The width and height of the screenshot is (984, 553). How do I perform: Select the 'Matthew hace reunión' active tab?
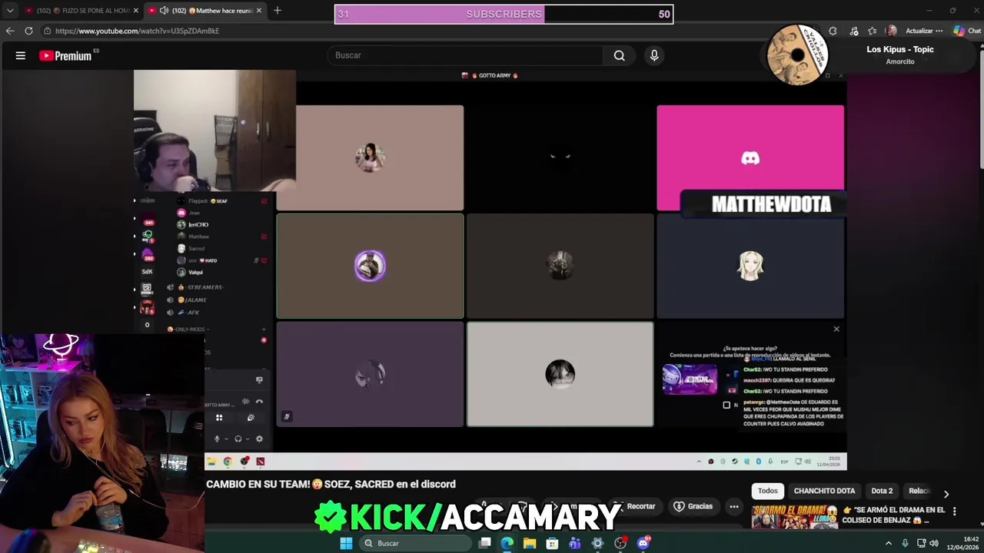pos(206,10)
